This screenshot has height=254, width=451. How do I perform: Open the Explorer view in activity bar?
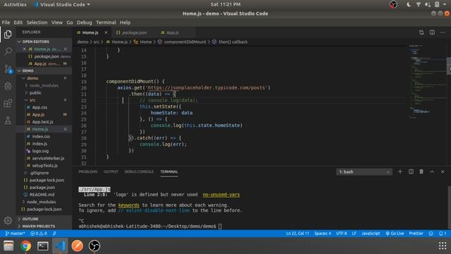coord(8,35)
